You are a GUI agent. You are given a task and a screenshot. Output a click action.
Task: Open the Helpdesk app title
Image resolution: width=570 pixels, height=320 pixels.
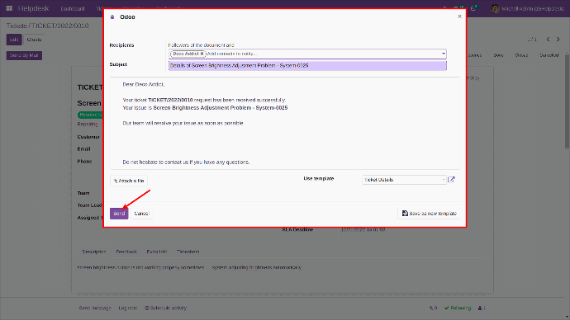[x=33, y=8]
